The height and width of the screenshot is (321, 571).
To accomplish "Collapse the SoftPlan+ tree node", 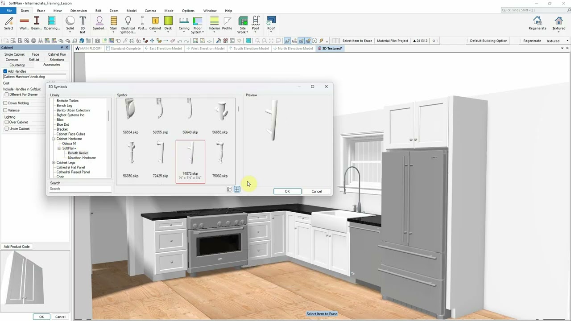I will pyautogui.click(x=59, y=148).
